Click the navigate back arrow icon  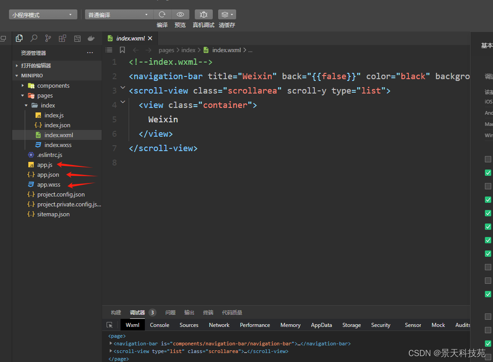click(x=135, y=50)
